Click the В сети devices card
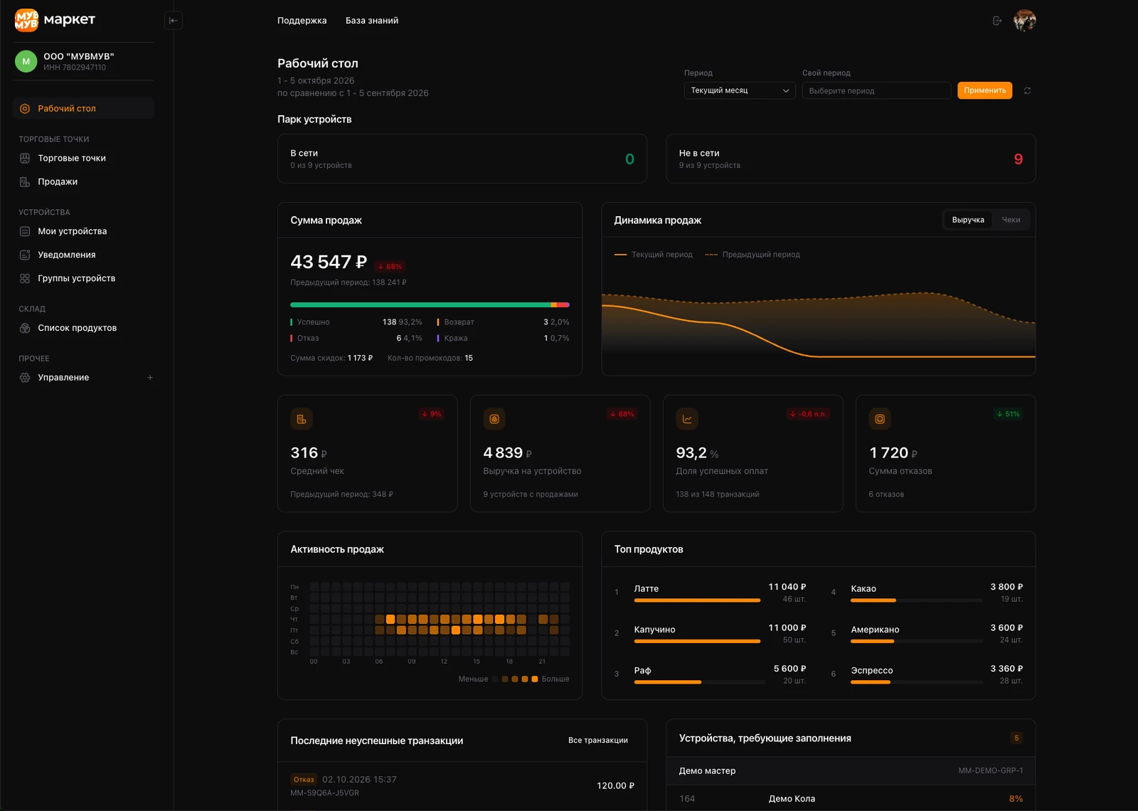Screen dimensions: 1138x811 pos(462,159)
